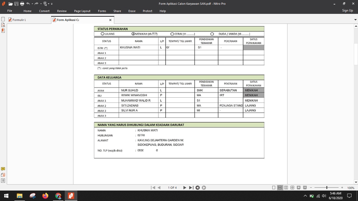The height and width of the screenshot is (201, 358).
Task: Click the full screen view icon
Action: point(298,188)
